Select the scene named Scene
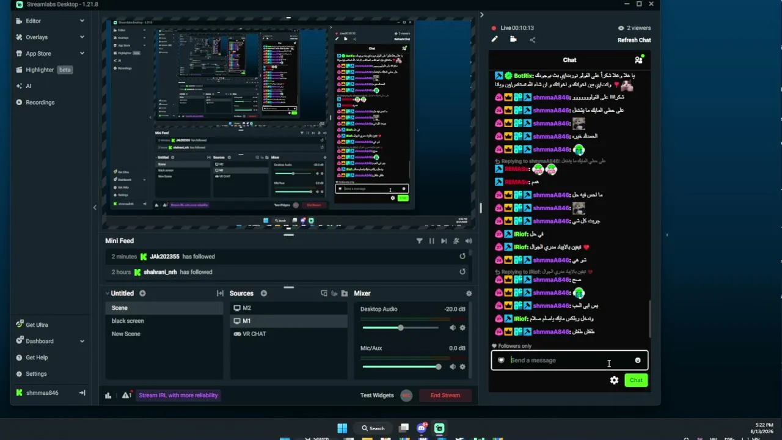 164,308
